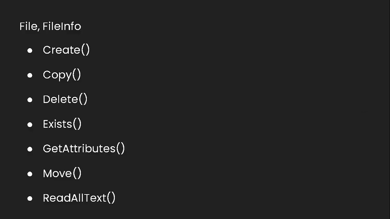
Task: Select the Delete() list item text
Action: pyautogui.click(x=65, y=99)
